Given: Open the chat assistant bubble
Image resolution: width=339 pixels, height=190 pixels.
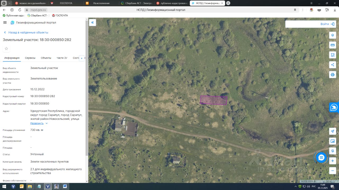Looking at the screenshot, I should click(x=321, y=158).
